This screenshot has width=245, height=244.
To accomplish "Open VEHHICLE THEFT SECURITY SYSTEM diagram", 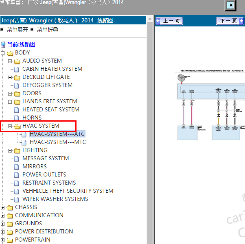I will click(x=68, y=191).
